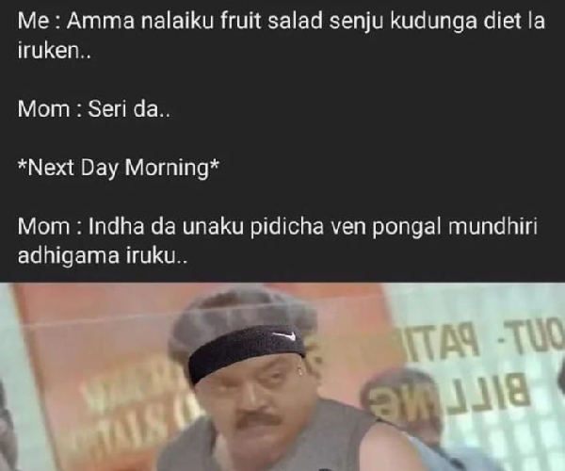Click the word 'mundhiri' in Mom's reply

(492, 226)
